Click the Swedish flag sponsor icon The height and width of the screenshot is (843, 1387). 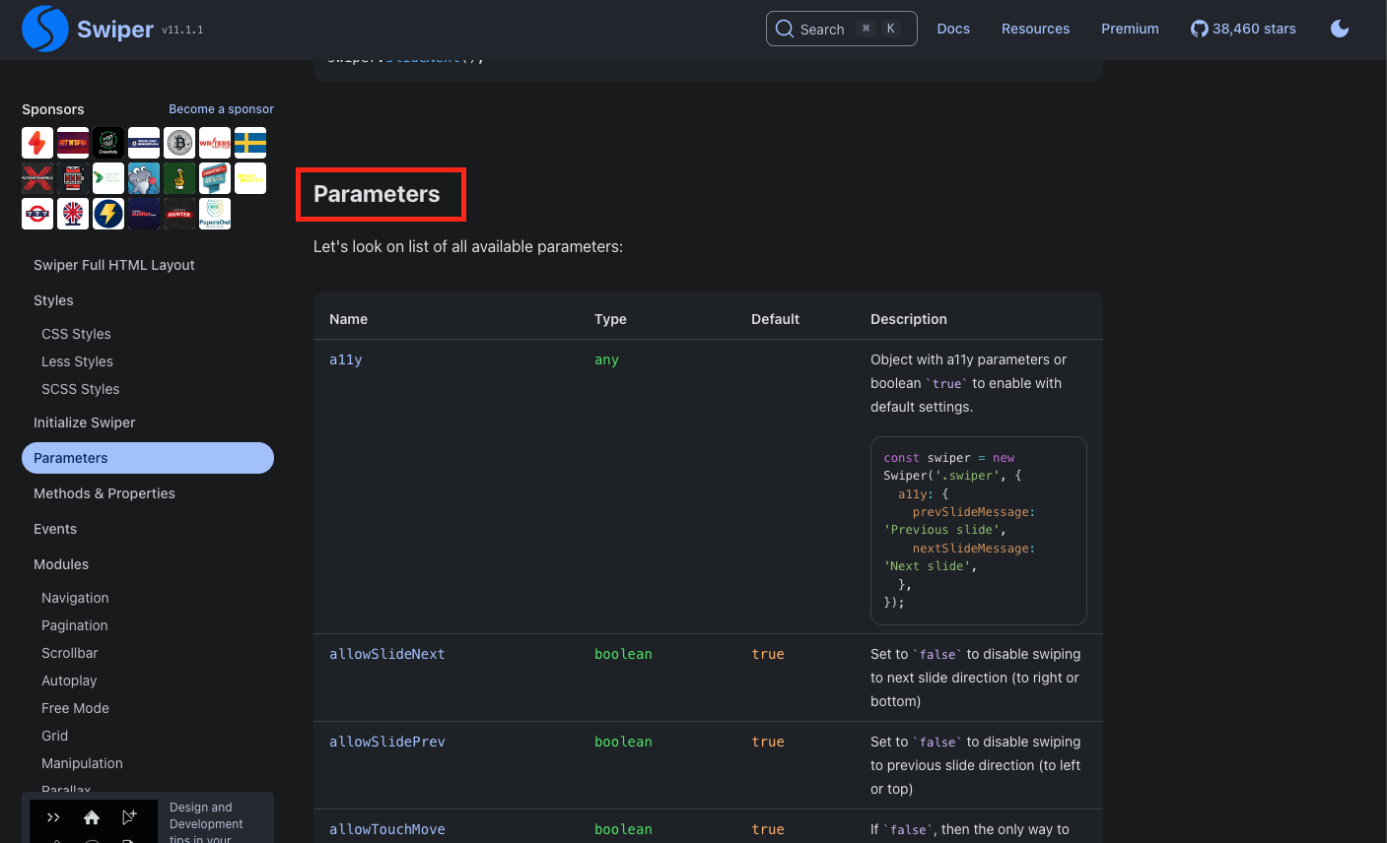[249, 142]
